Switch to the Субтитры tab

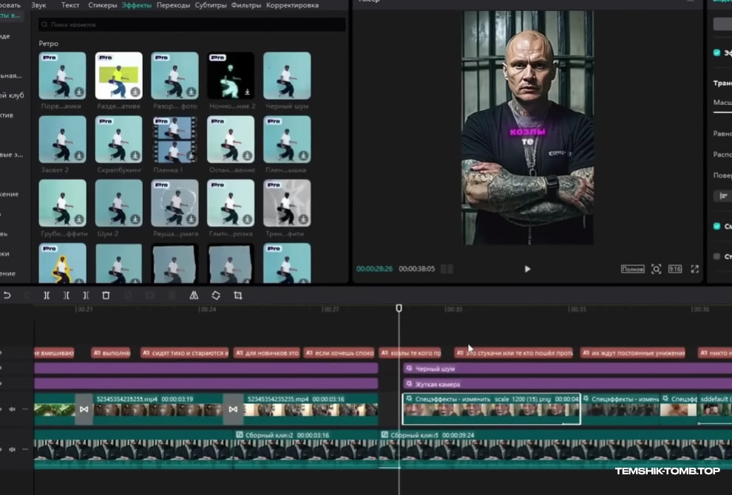(x=211, y=5)
